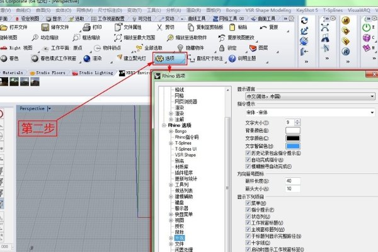Select Appearance (外观) in options tree
The image size is (378, 252).
point(180,238)
